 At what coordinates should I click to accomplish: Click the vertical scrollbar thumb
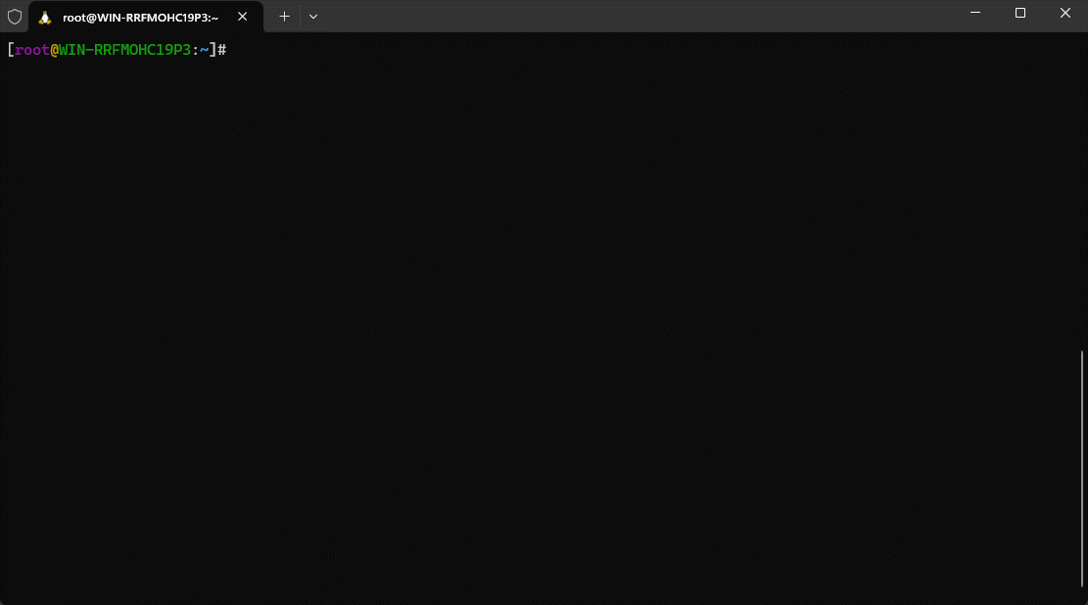pos(1082,470)
